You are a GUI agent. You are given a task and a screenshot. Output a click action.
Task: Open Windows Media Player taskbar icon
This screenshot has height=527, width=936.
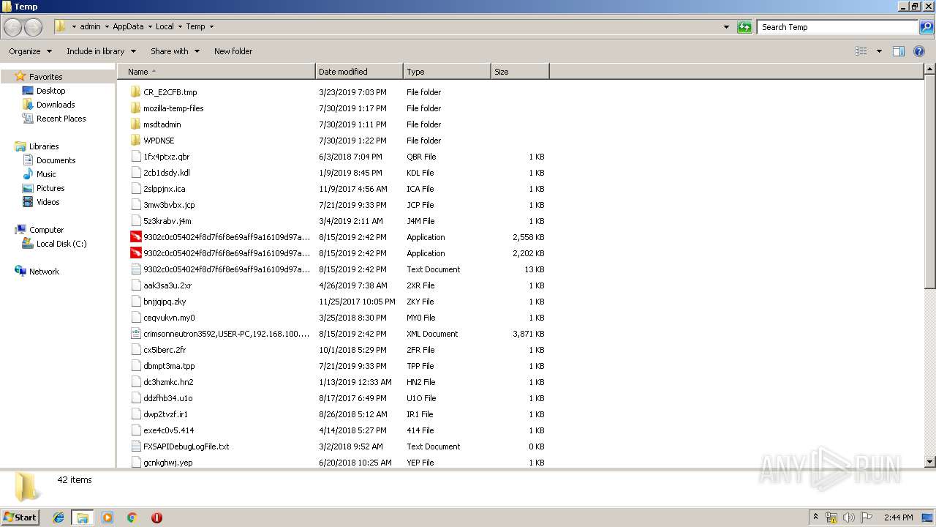(107, 517)
